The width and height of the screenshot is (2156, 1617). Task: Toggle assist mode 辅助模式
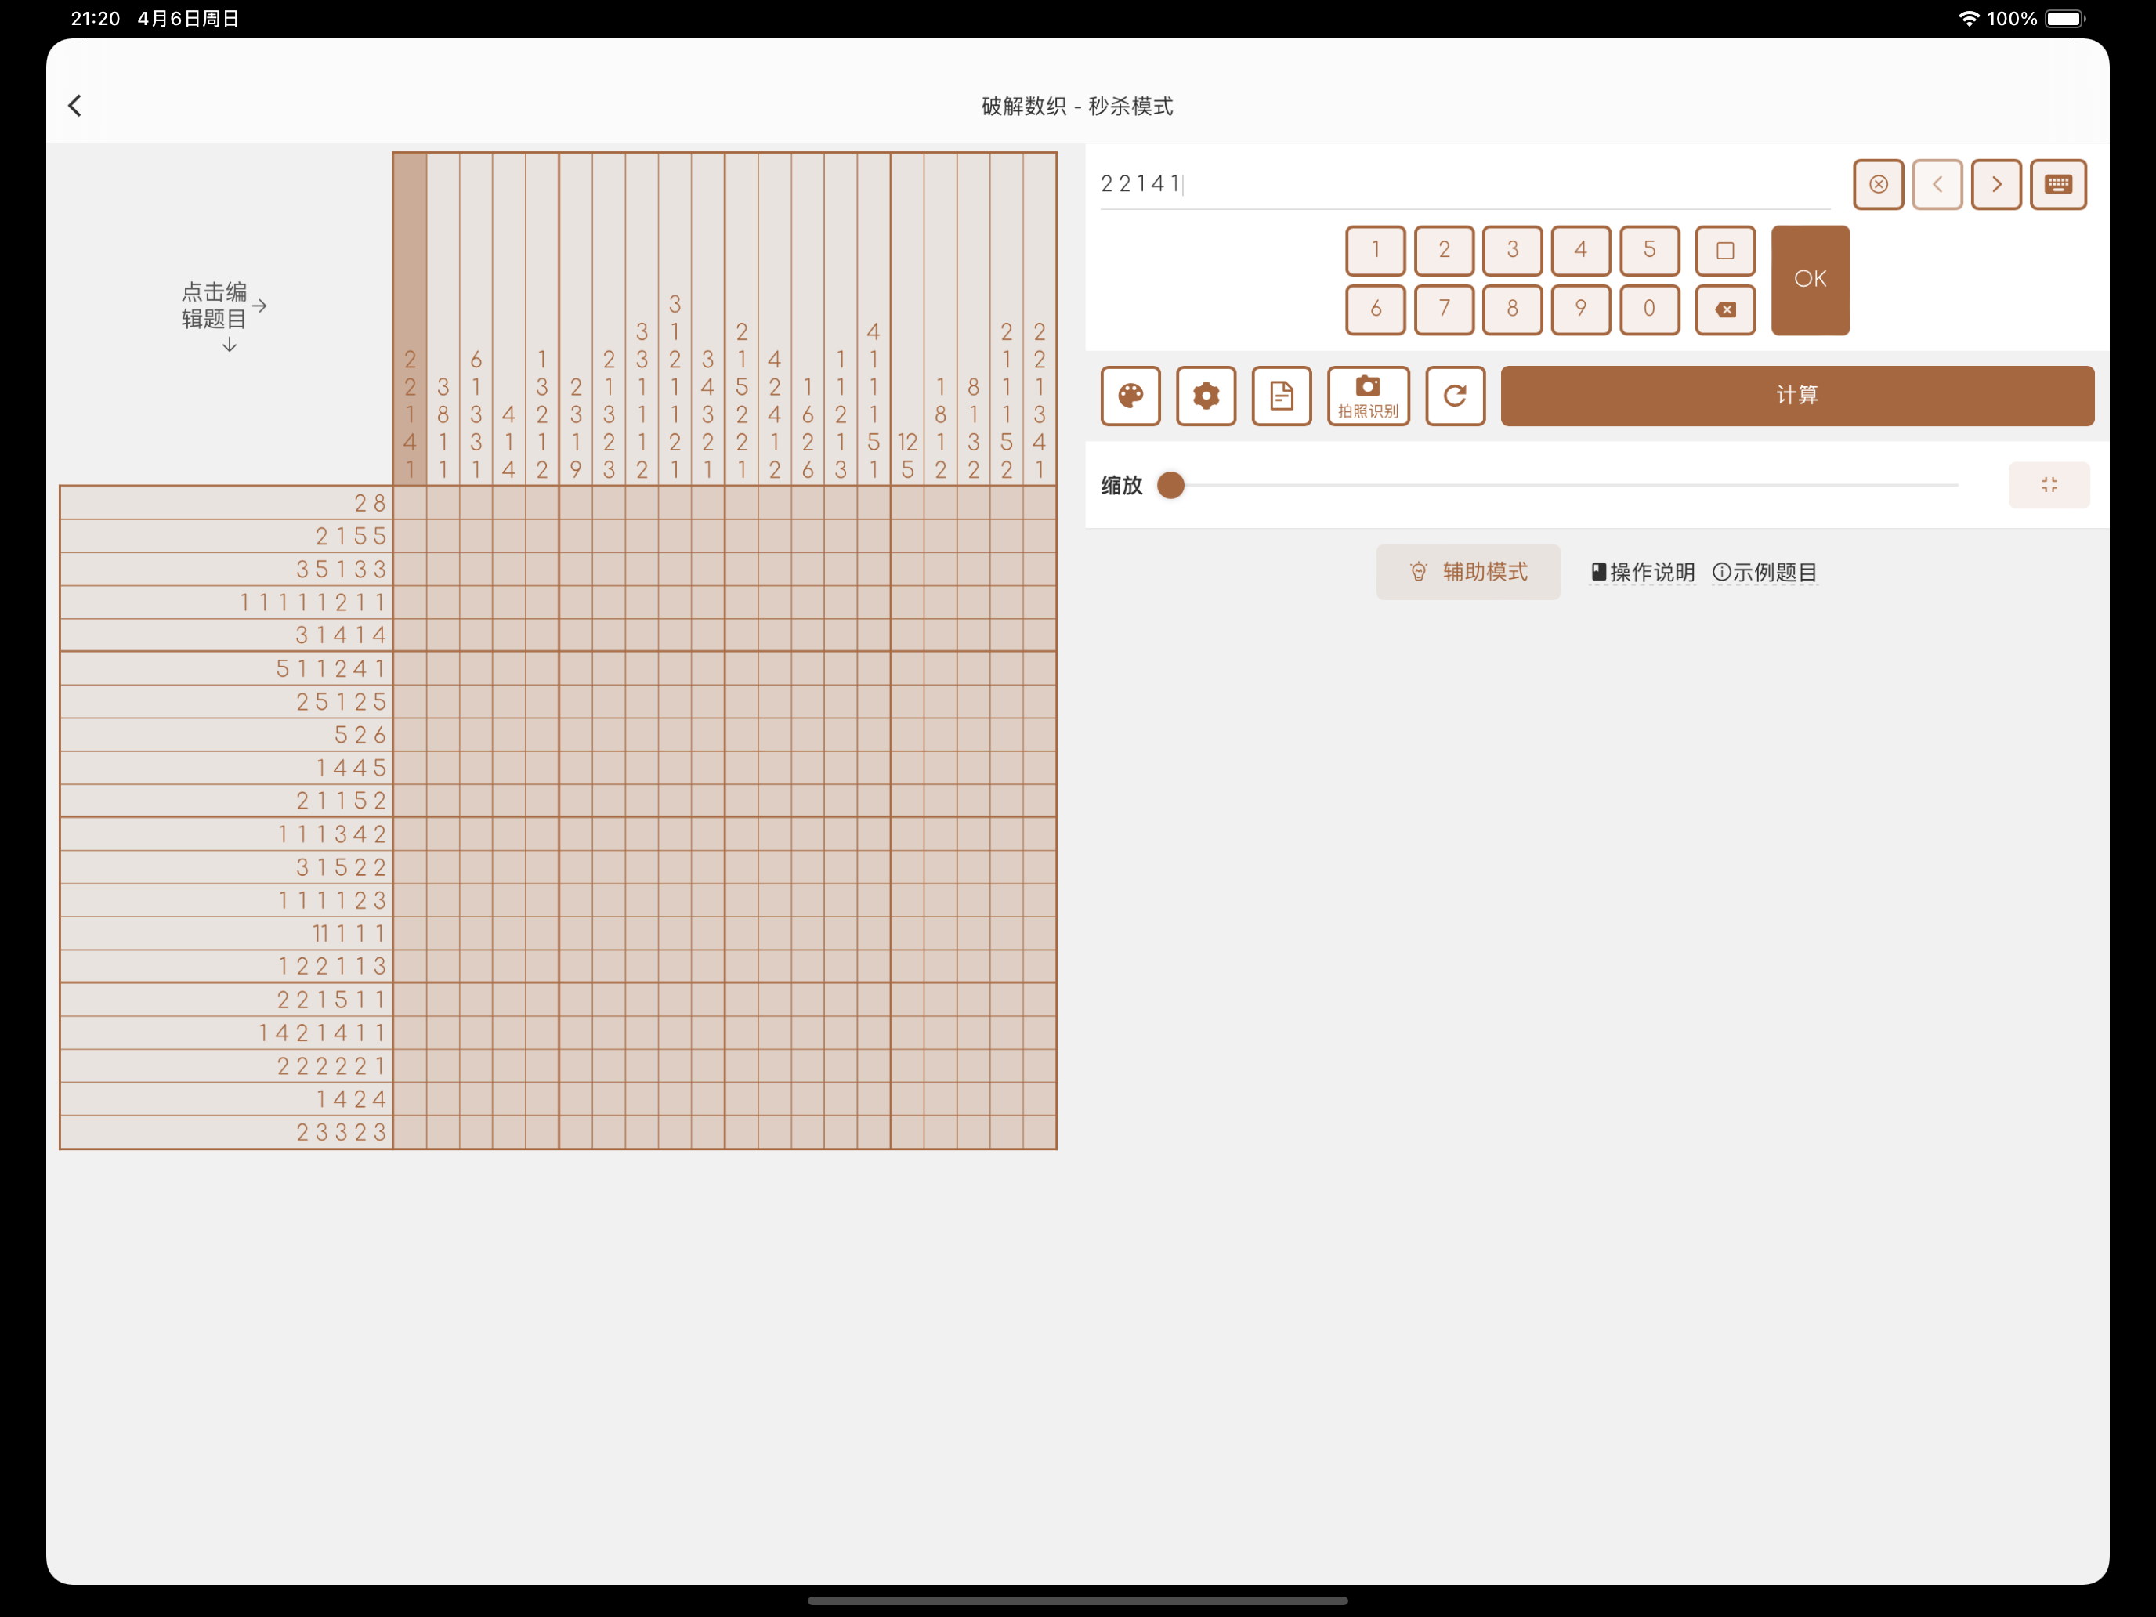[x=1468, y=572]
